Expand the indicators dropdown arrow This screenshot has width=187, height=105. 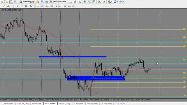pos(112,2)
